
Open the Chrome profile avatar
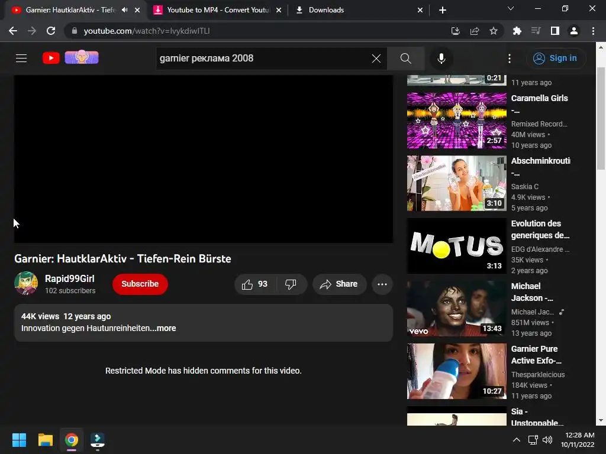coord(574,31)
